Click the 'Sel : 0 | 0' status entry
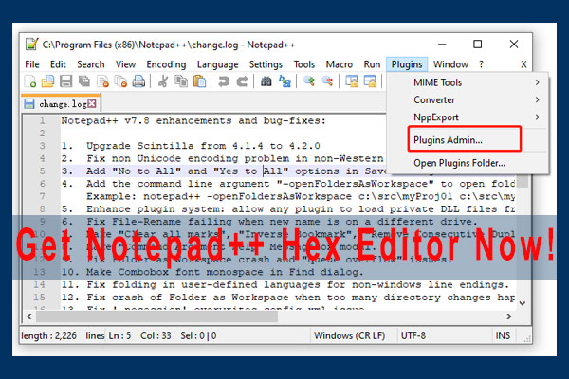The width and height of the screenshot is (569, 379). (198, 335)
